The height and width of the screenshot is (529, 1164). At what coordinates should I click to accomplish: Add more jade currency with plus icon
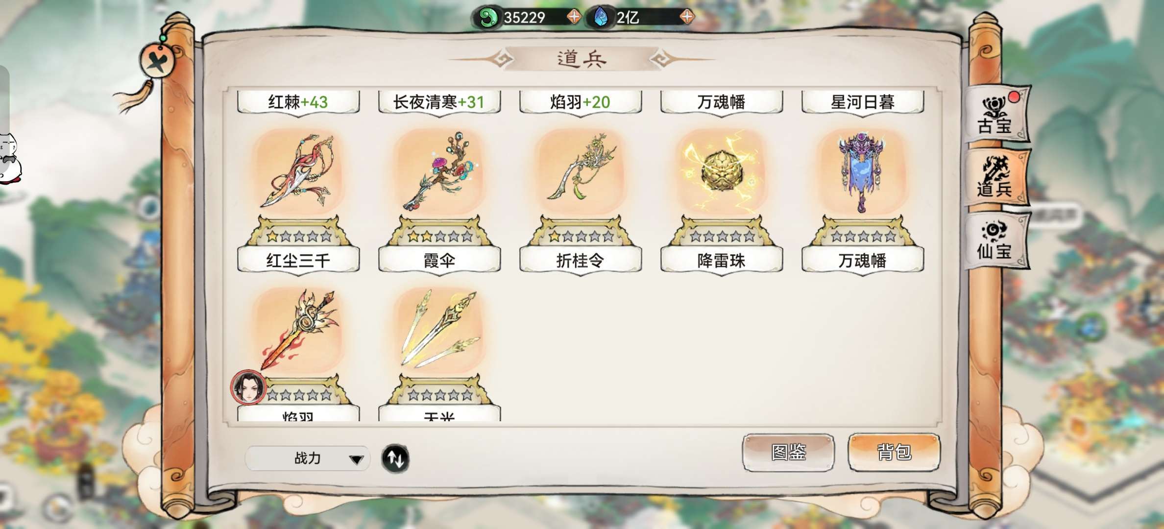[x=574, y=17]
